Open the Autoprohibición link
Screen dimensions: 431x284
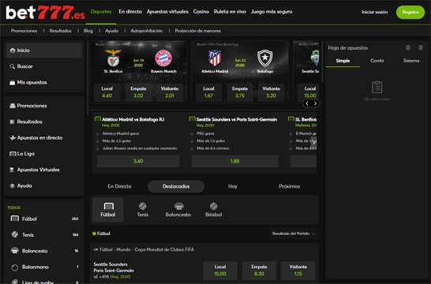click(x=147, y=31)
